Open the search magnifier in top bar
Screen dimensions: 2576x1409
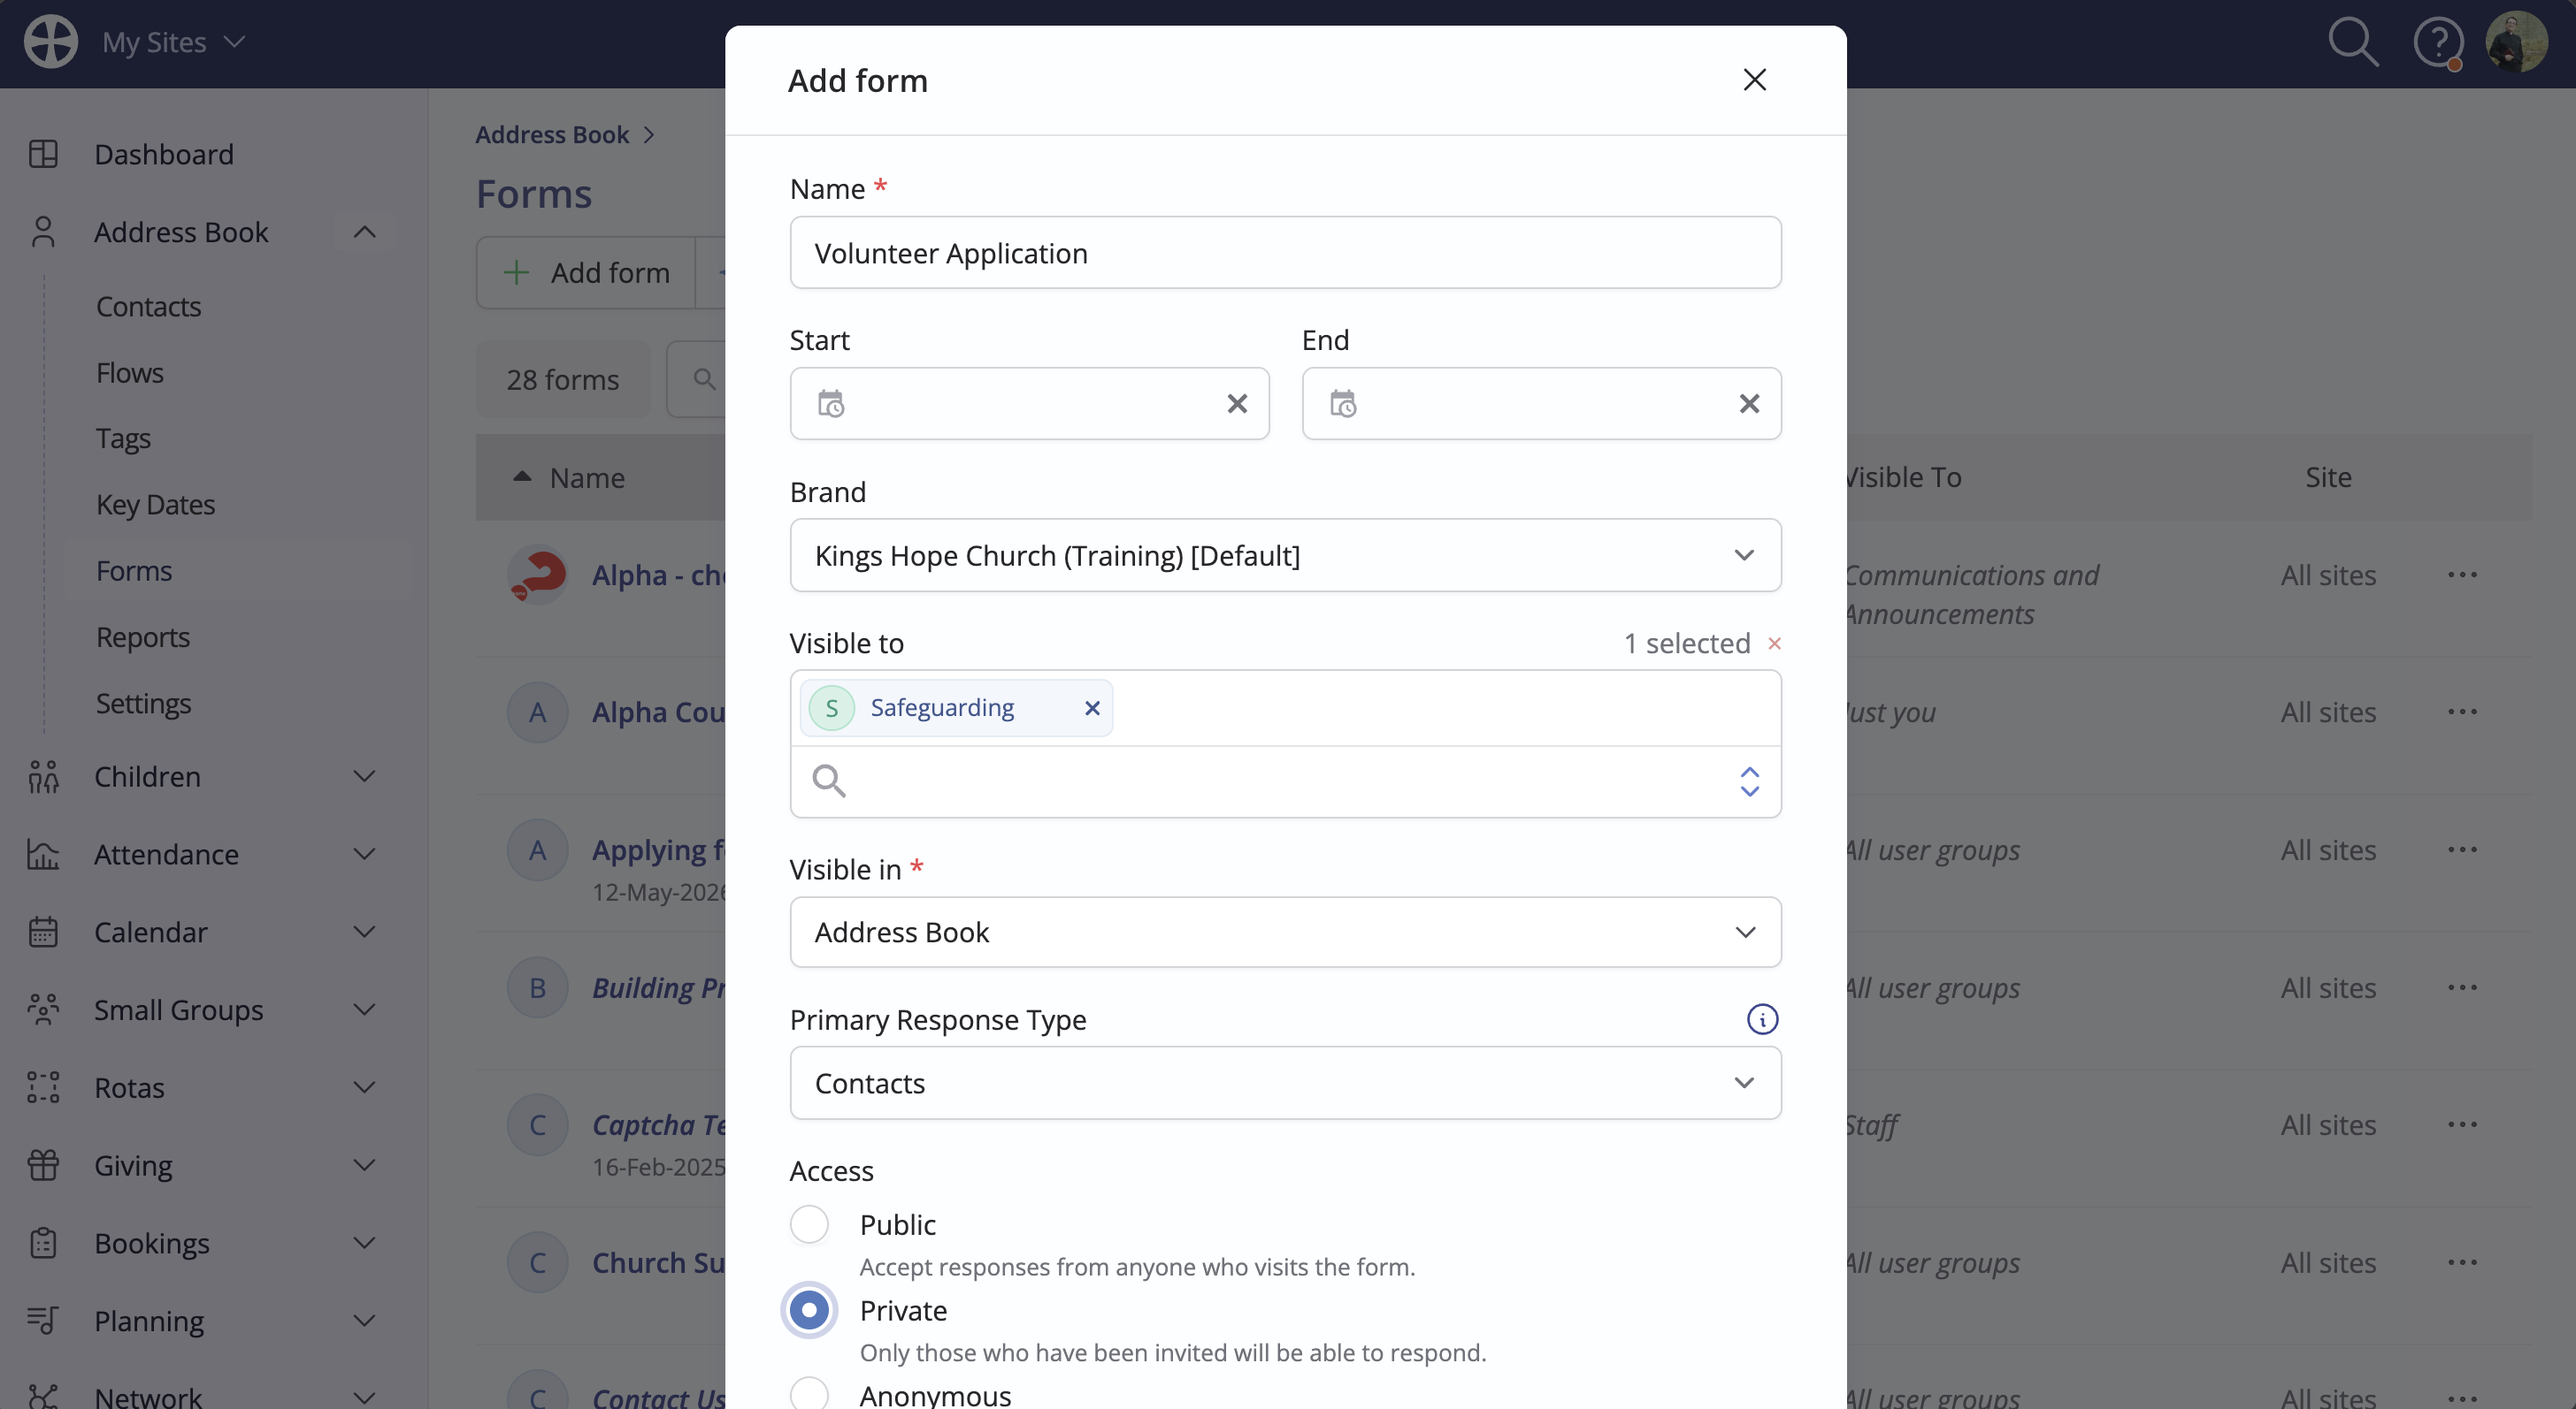(2352, 42)
